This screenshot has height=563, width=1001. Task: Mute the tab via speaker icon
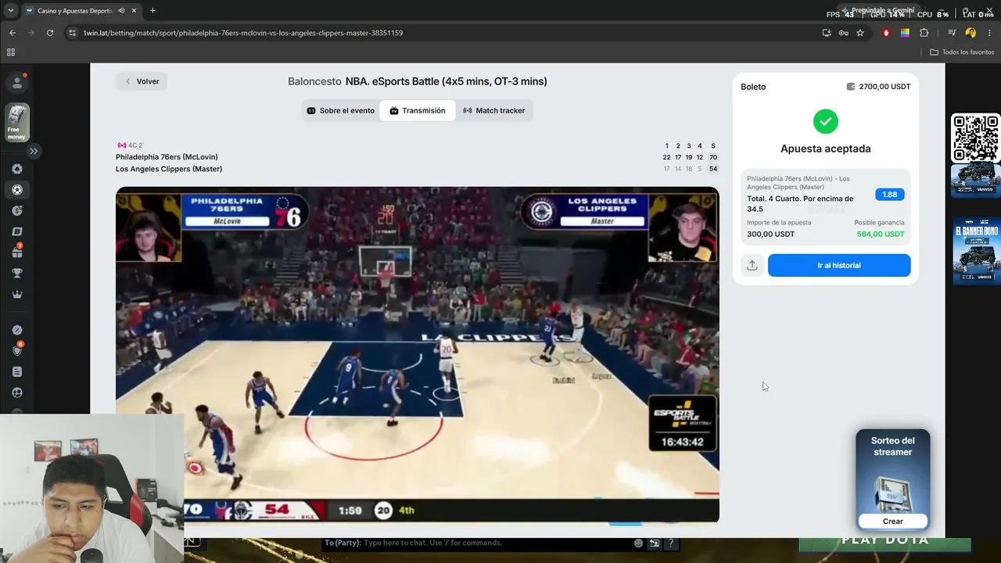(x=121, y=11)
